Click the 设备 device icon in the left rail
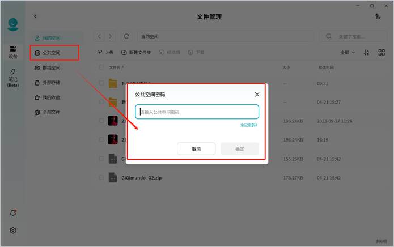Viewport: 394px width, 247px height. 12,52
